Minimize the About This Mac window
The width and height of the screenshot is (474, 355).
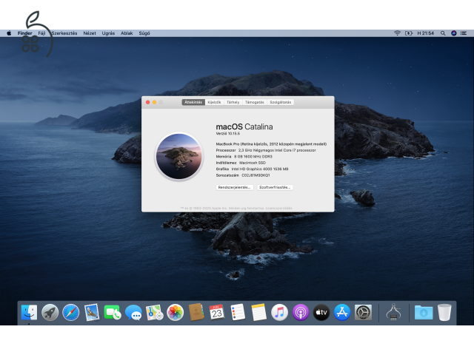point(155,102)
